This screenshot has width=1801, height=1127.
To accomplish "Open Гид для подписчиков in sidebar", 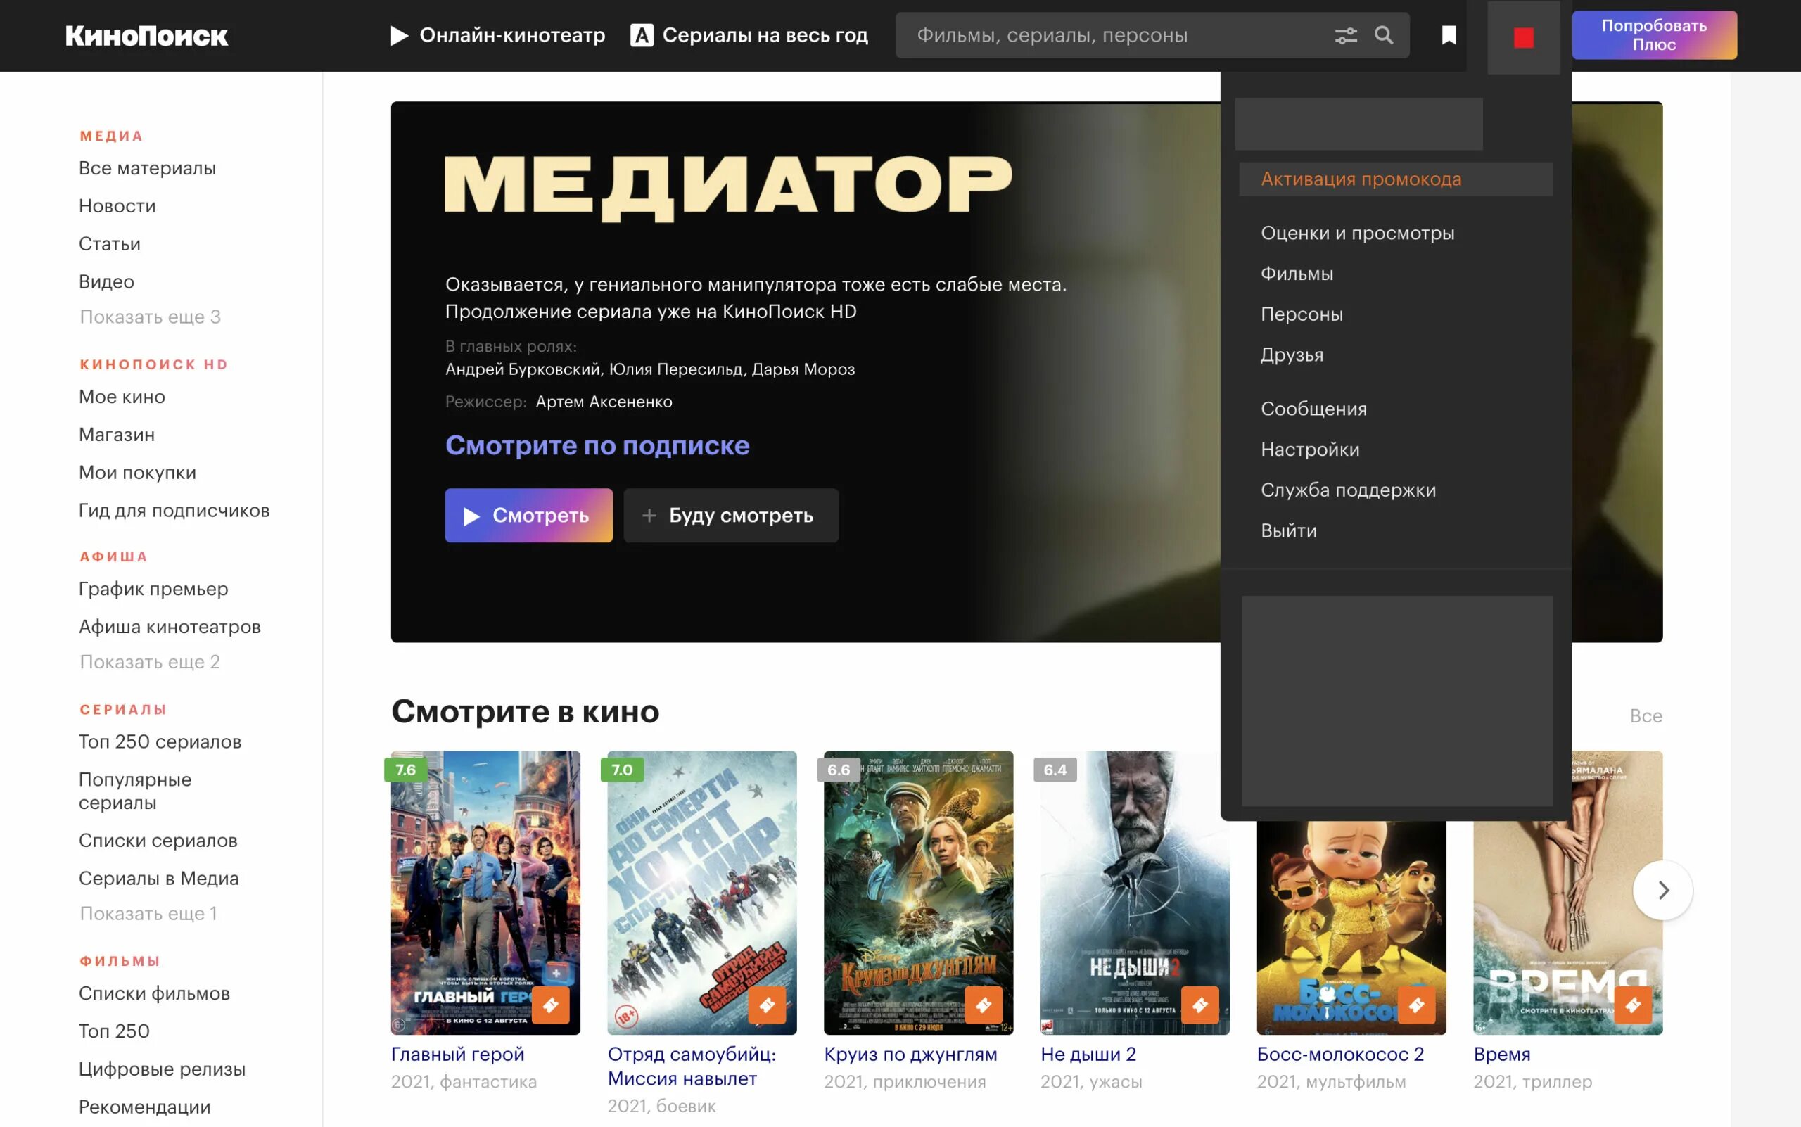I will click(x=174, y=511).
